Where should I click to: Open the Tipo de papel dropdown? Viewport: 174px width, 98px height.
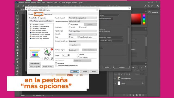coord(83,31)
